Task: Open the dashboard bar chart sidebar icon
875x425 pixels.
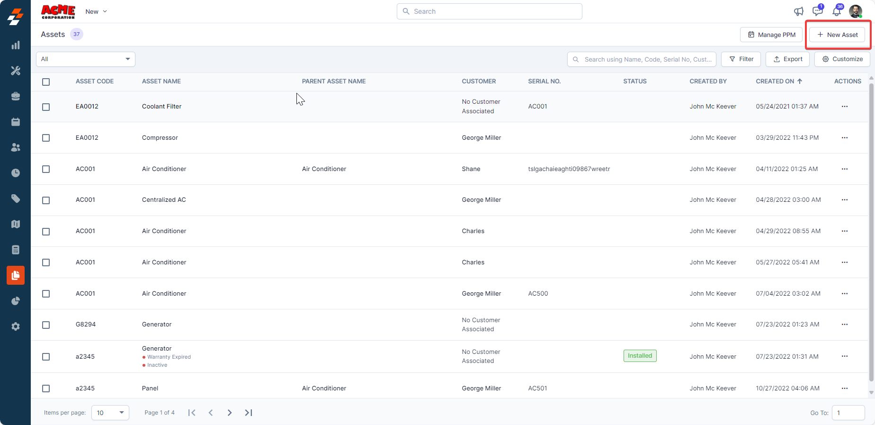Action: pyautogui.click(x=16, y=45)
